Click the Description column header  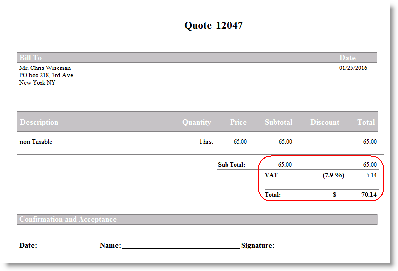pos(39,122)
